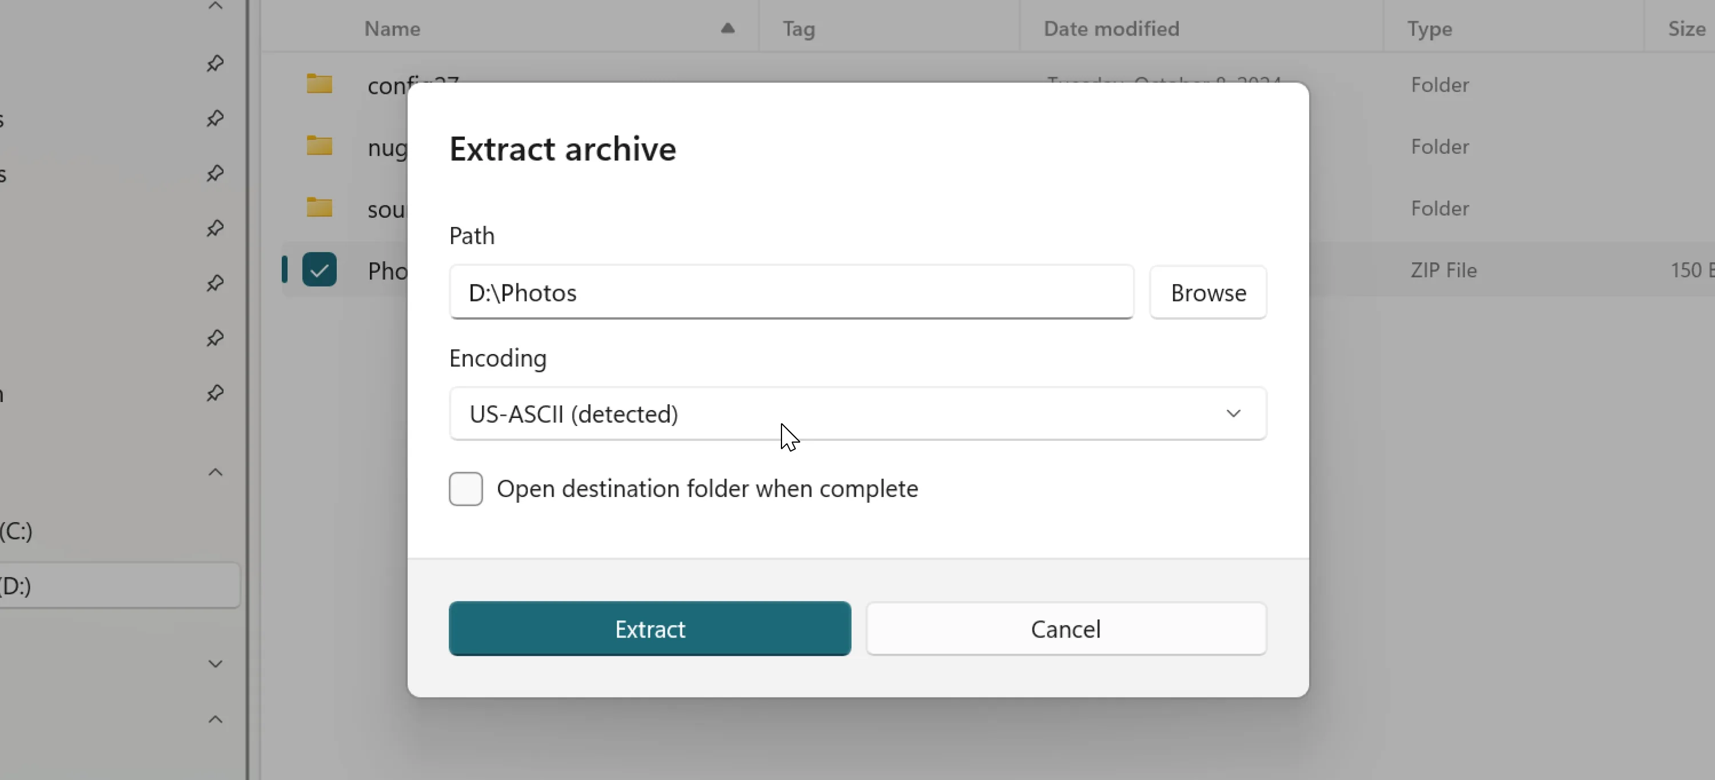Click the folder icon next to the nug folder
Image resolution: width=1715 pixels, height=780 pixels.
click(x=320, y=146)
